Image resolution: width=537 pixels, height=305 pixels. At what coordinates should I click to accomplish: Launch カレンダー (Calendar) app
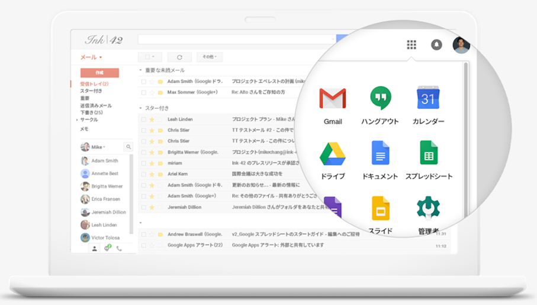click(x=428, y=106)
